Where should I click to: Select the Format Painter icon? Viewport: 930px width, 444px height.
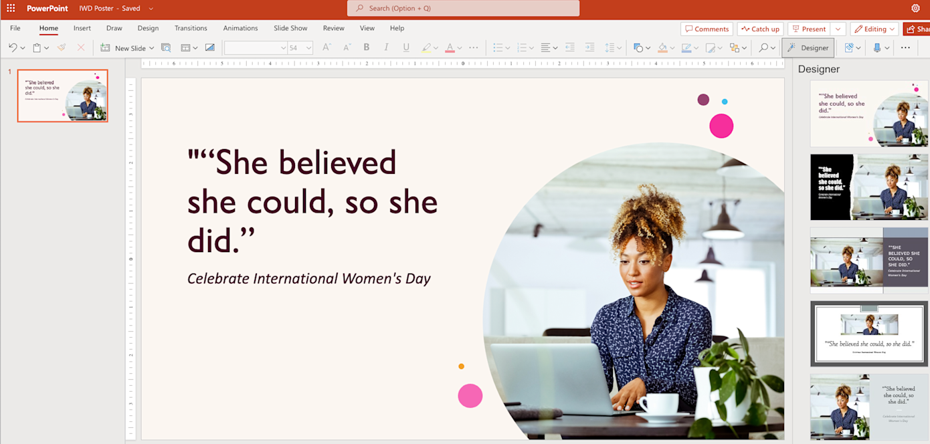[61, 47]
